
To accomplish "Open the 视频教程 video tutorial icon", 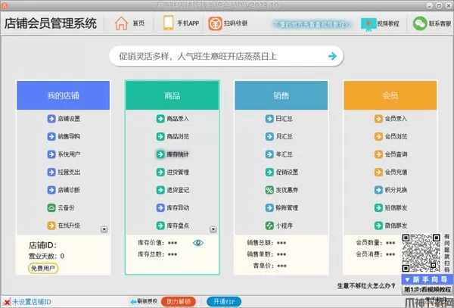I will (368, 23).
